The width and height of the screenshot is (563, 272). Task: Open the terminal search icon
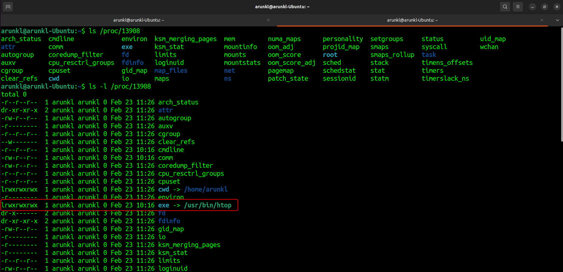[x=505, y=7]
